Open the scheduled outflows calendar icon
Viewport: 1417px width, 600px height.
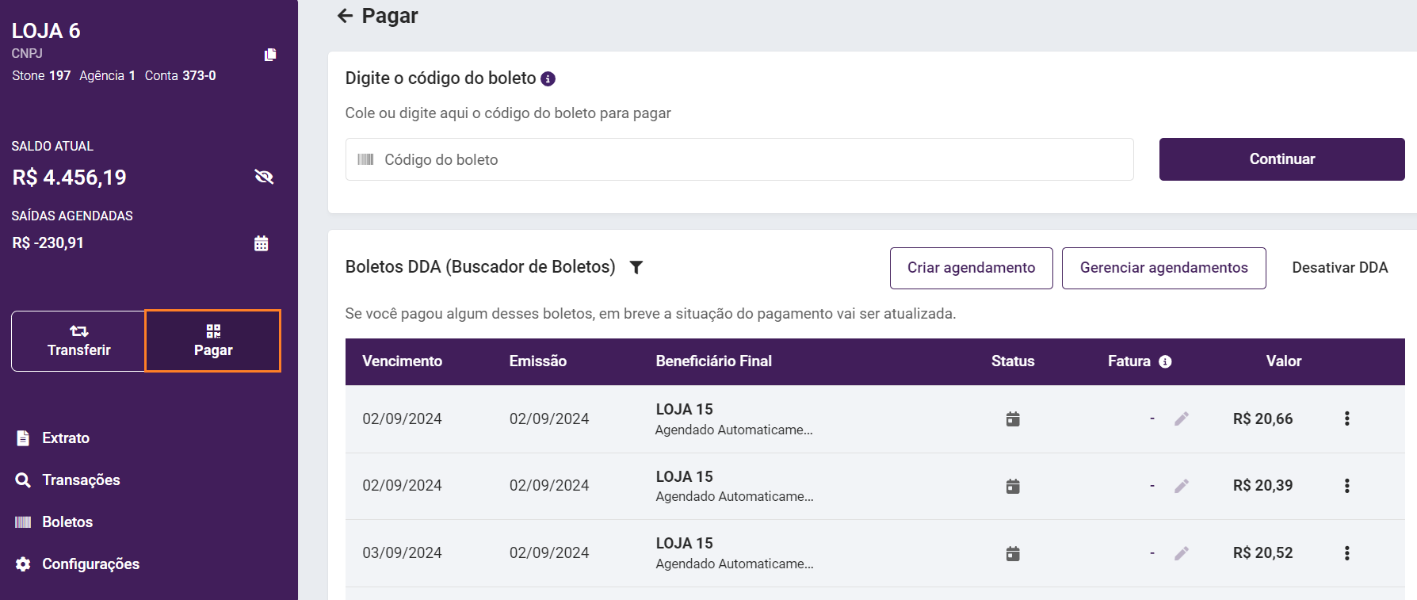262,243
